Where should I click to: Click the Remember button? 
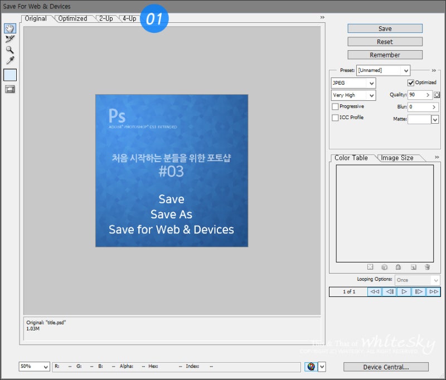tap(385, 55)
